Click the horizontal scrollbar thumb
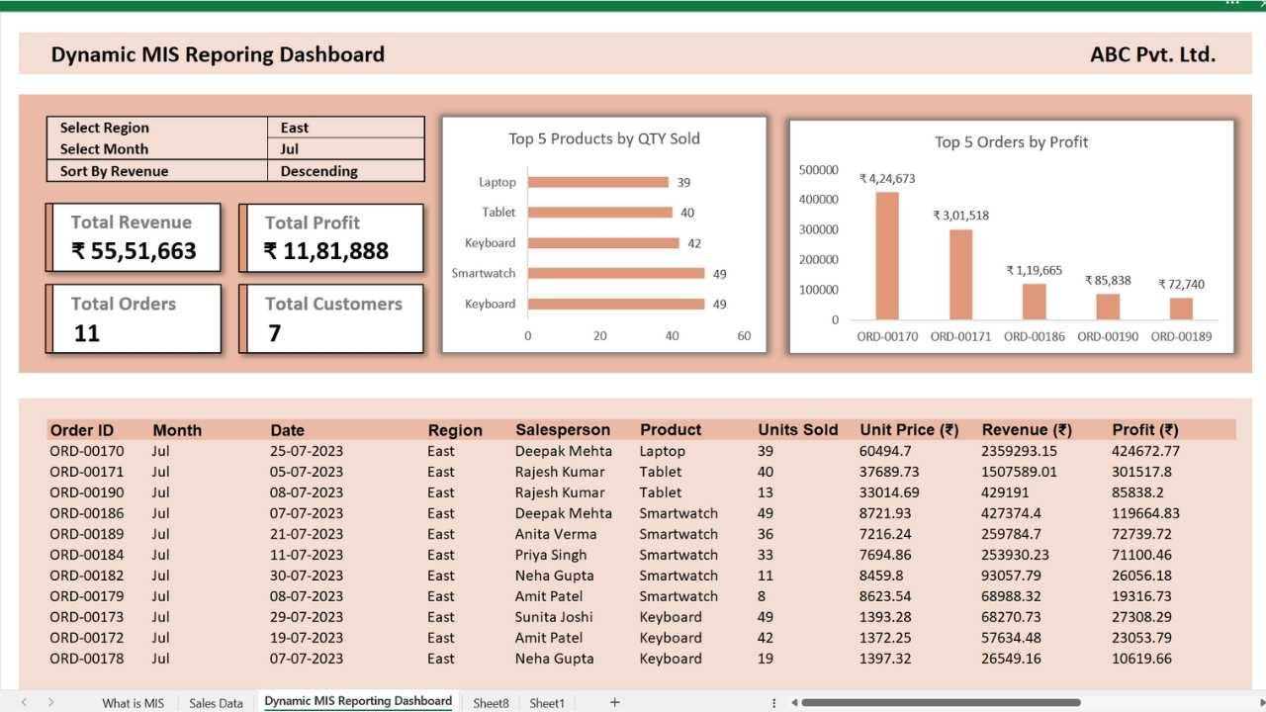1266x712 pixels. (x=941, y=702)
